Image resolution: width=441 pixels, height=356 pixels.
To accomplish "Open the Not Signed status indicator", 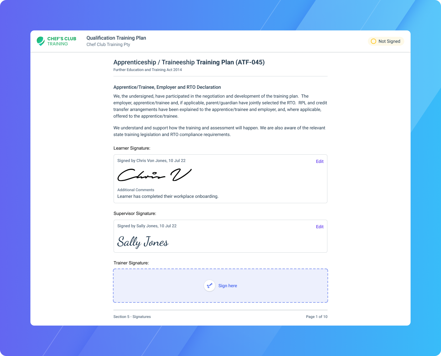I will coord(386,41).
